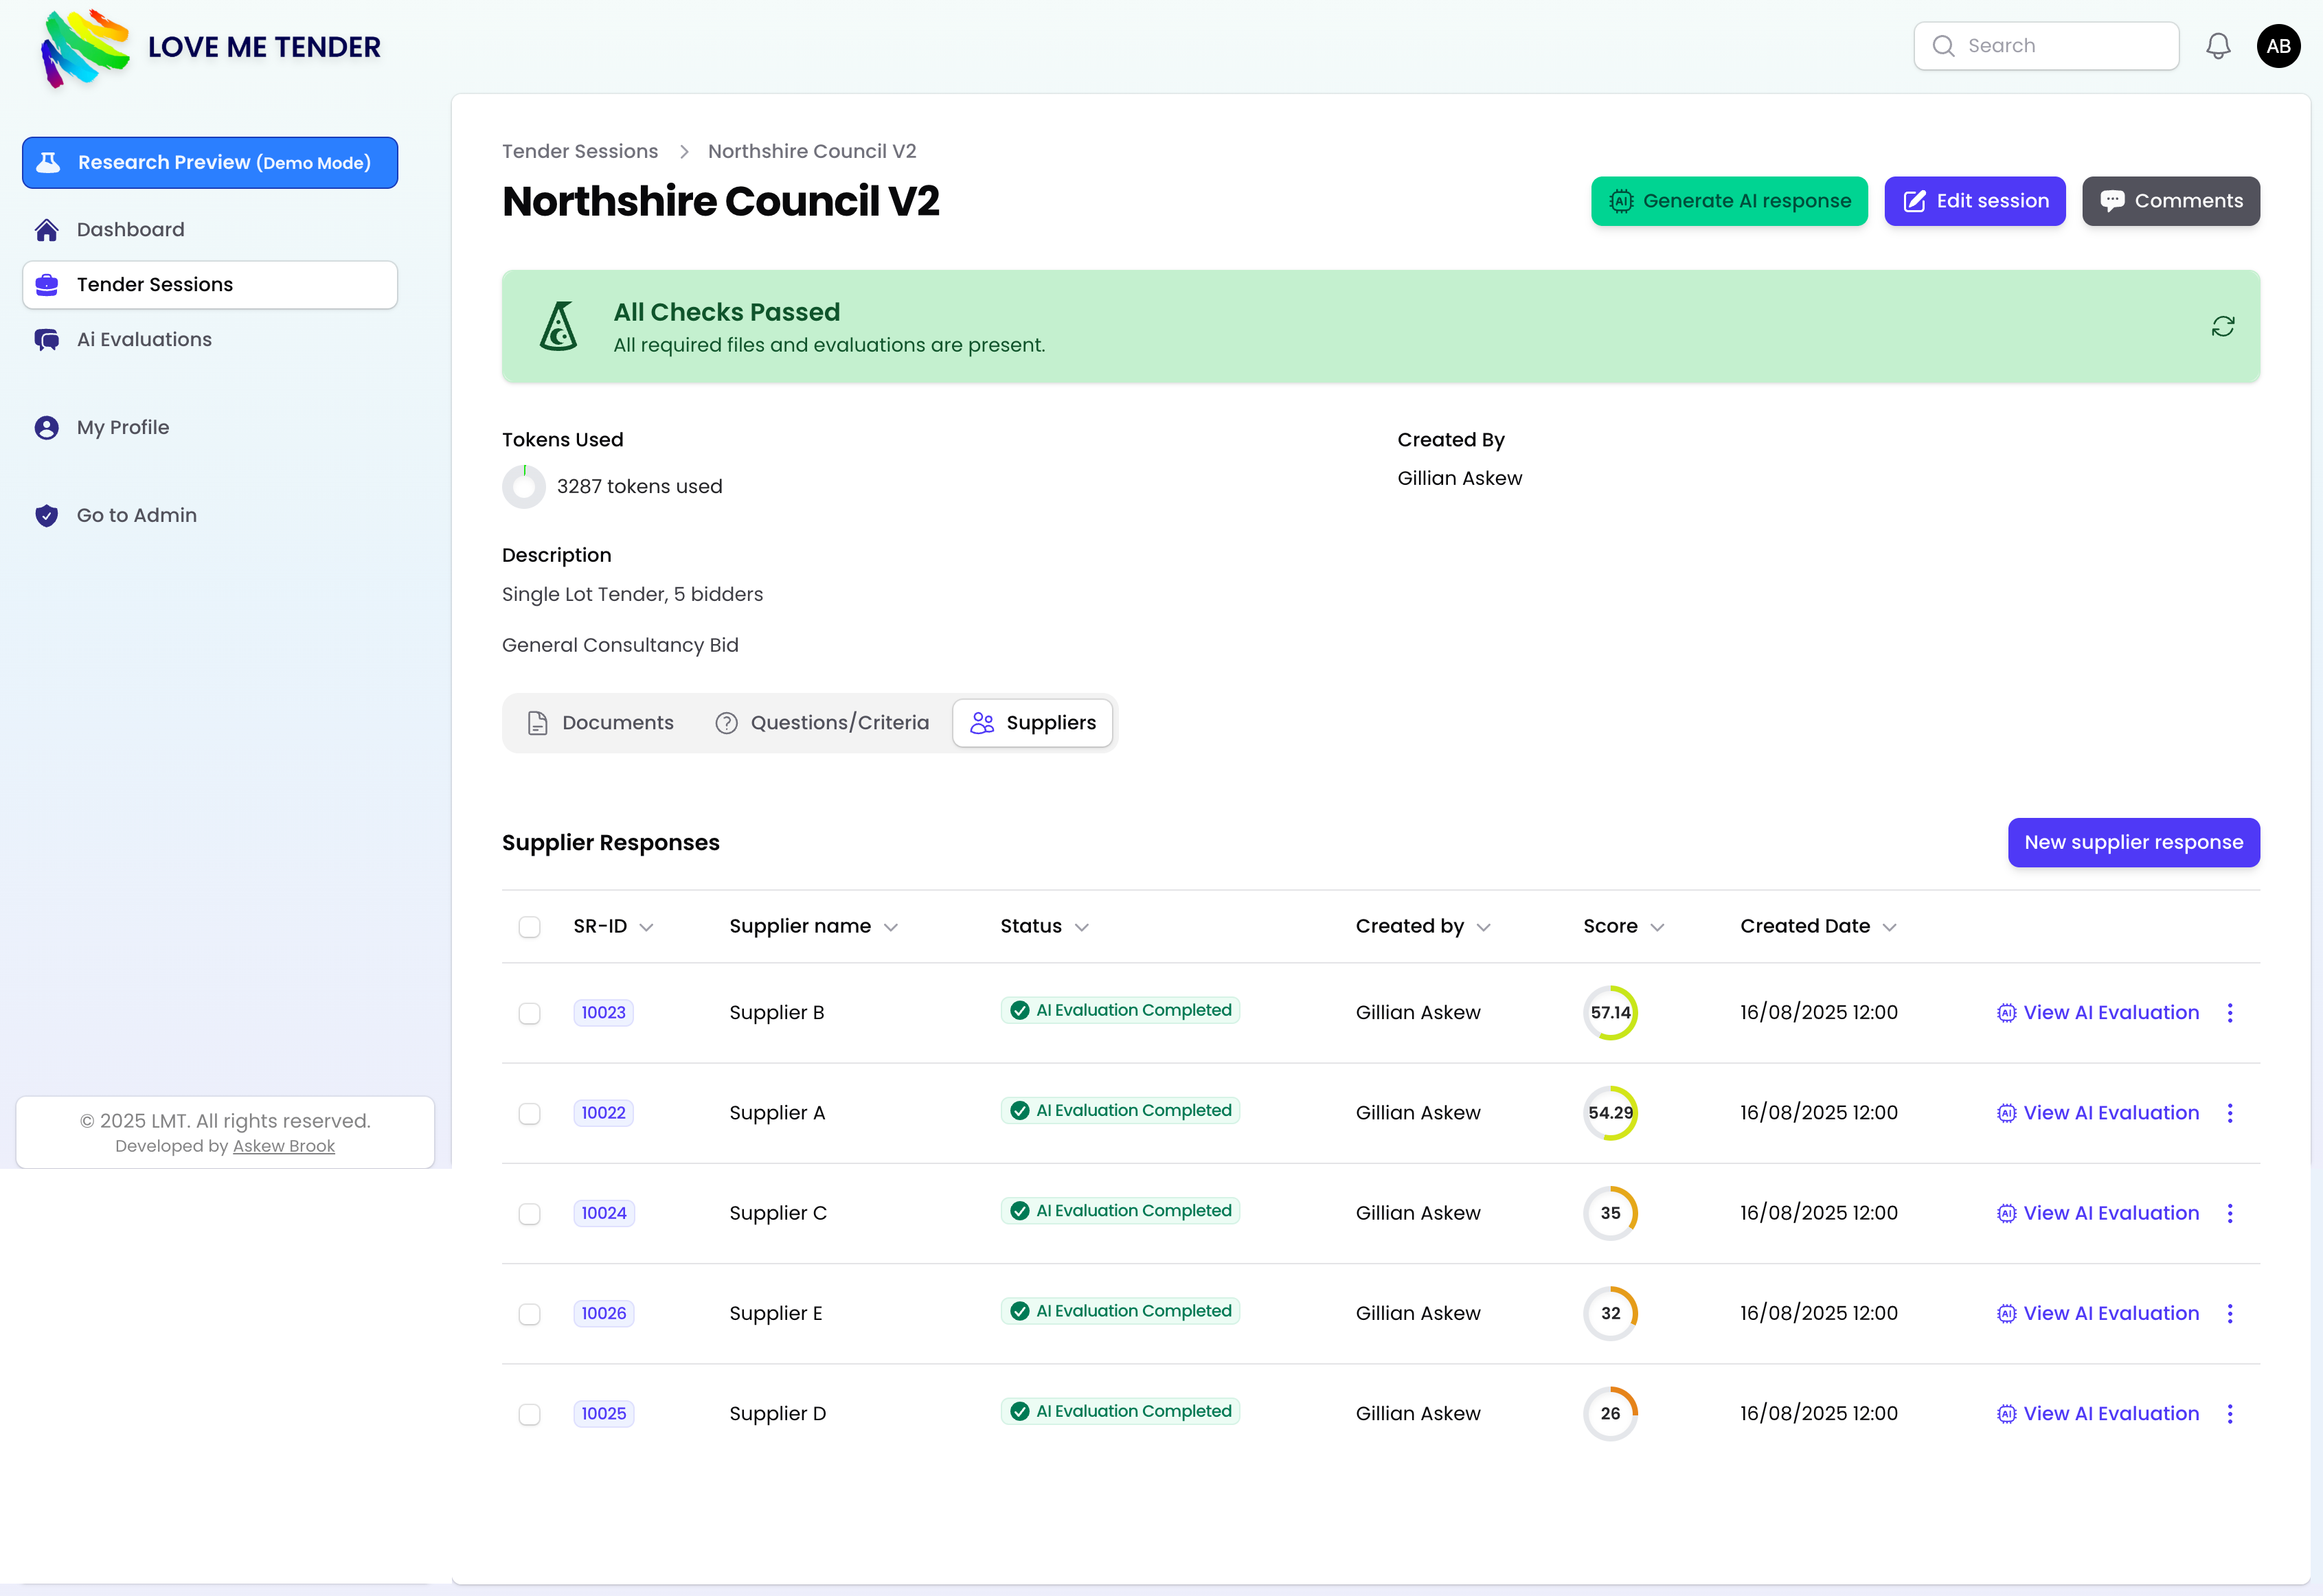Check the box for Supplier A row
2323x1596 pixels.
pos(529,1114)
